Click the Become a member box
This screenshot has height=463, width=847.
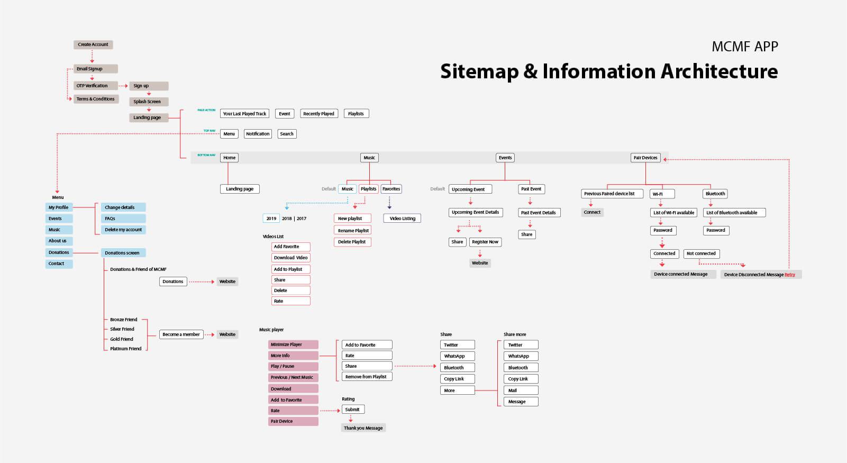coord(181,334)
